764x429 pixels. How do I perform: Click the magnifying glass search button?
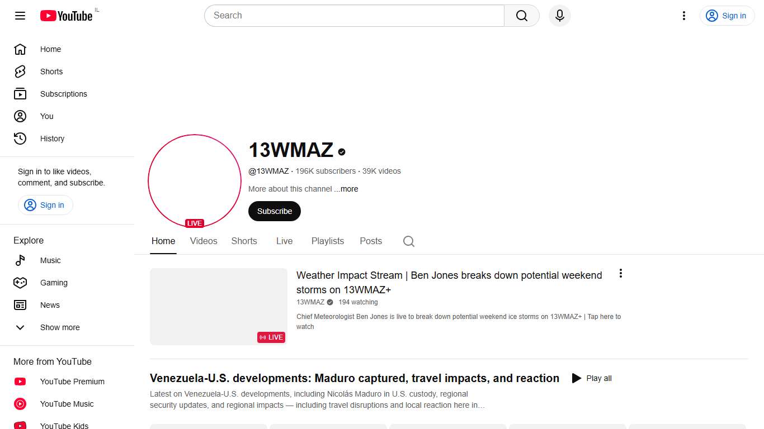[521, 16]
